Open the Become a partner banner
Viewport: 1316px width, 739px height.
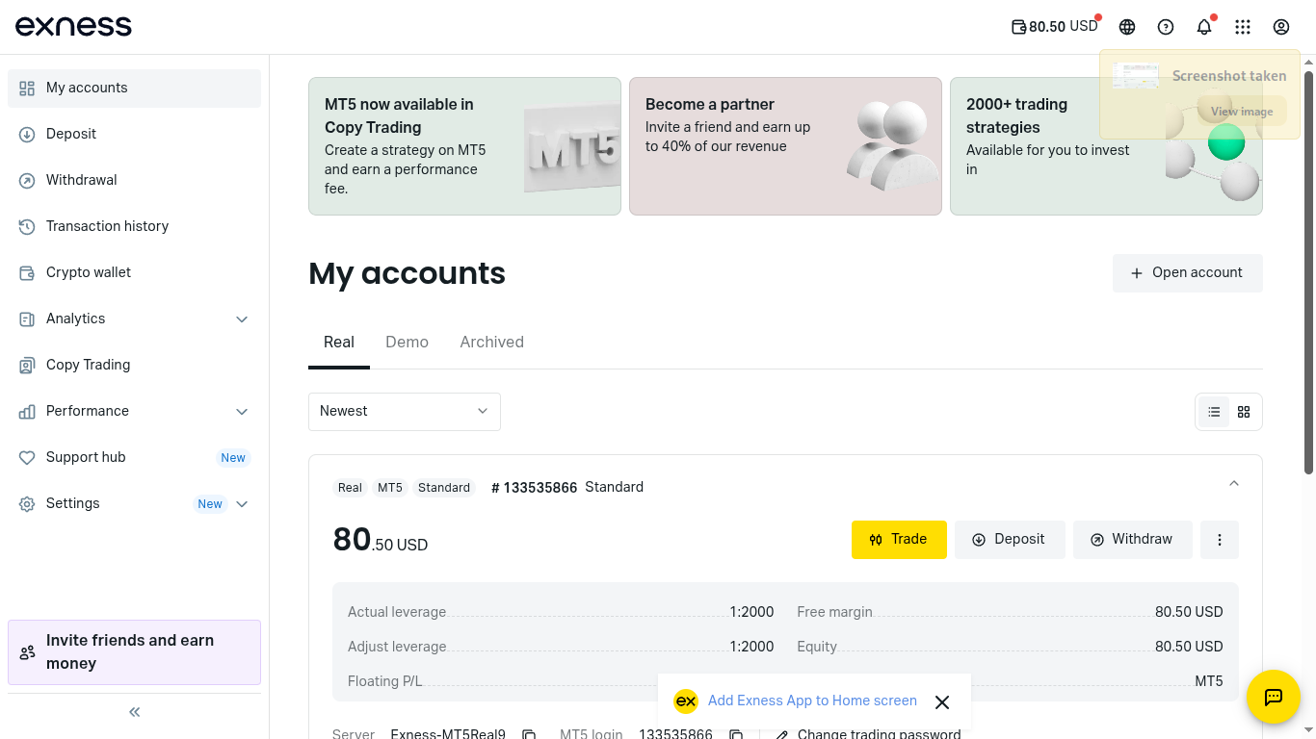pyautogui.click(x=785, y=146)
